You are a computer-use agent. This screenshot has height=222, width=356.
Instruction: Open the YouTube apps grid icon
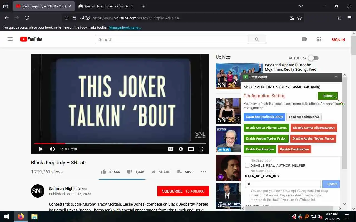[319, 39]
